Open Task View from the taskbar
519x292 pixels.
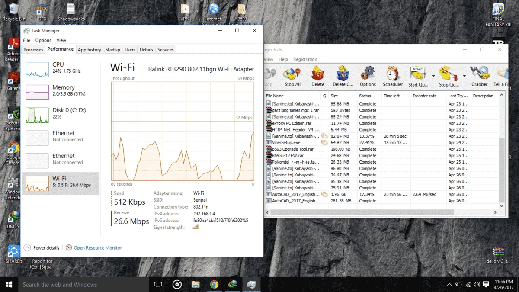pos(158,284)
